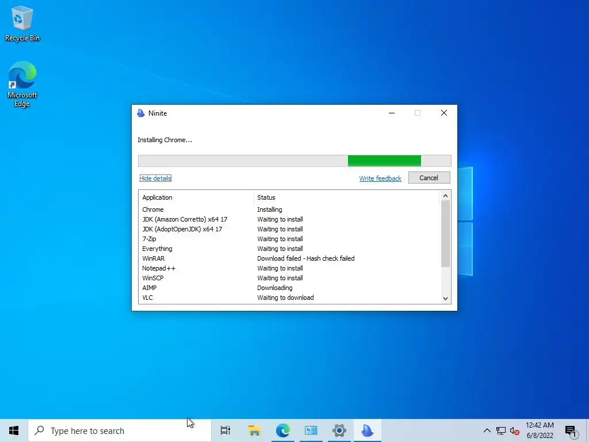Click the details list scroll-down arrow

click(x=446, y=299)
